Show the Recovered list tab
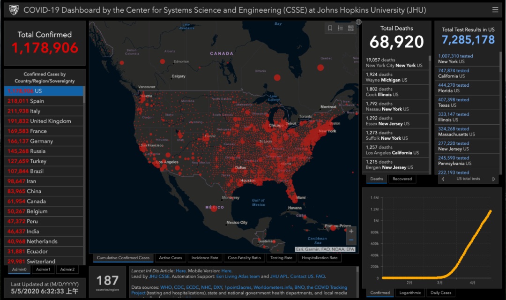 click(402, 179)
